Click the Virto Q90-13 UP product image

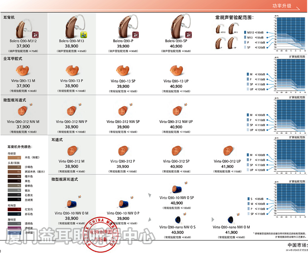pyautogui.click(x=176, y=70)
